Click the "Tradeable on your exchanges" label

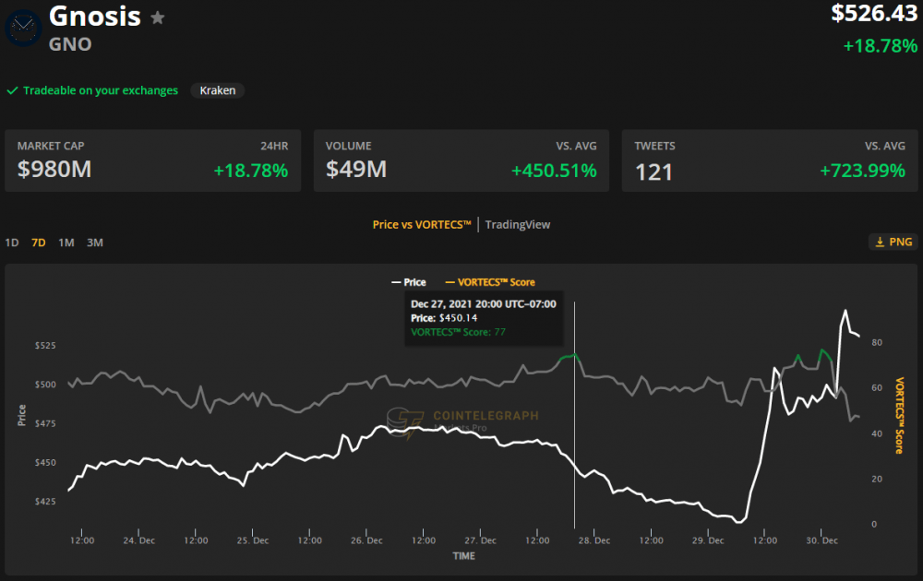click(x=100, y=90)
